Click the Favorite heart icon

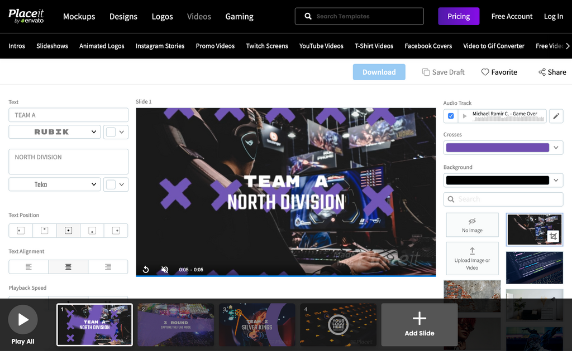pyautogui.click(x=485, y=72)
